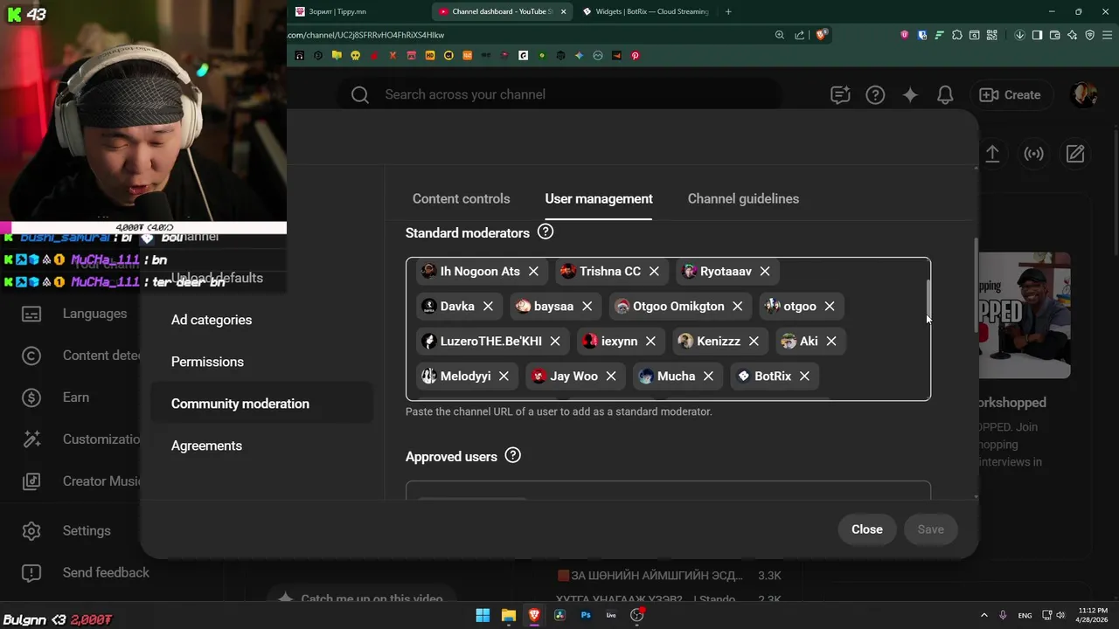Open the feedback comments icon in header

pos(840,95)
